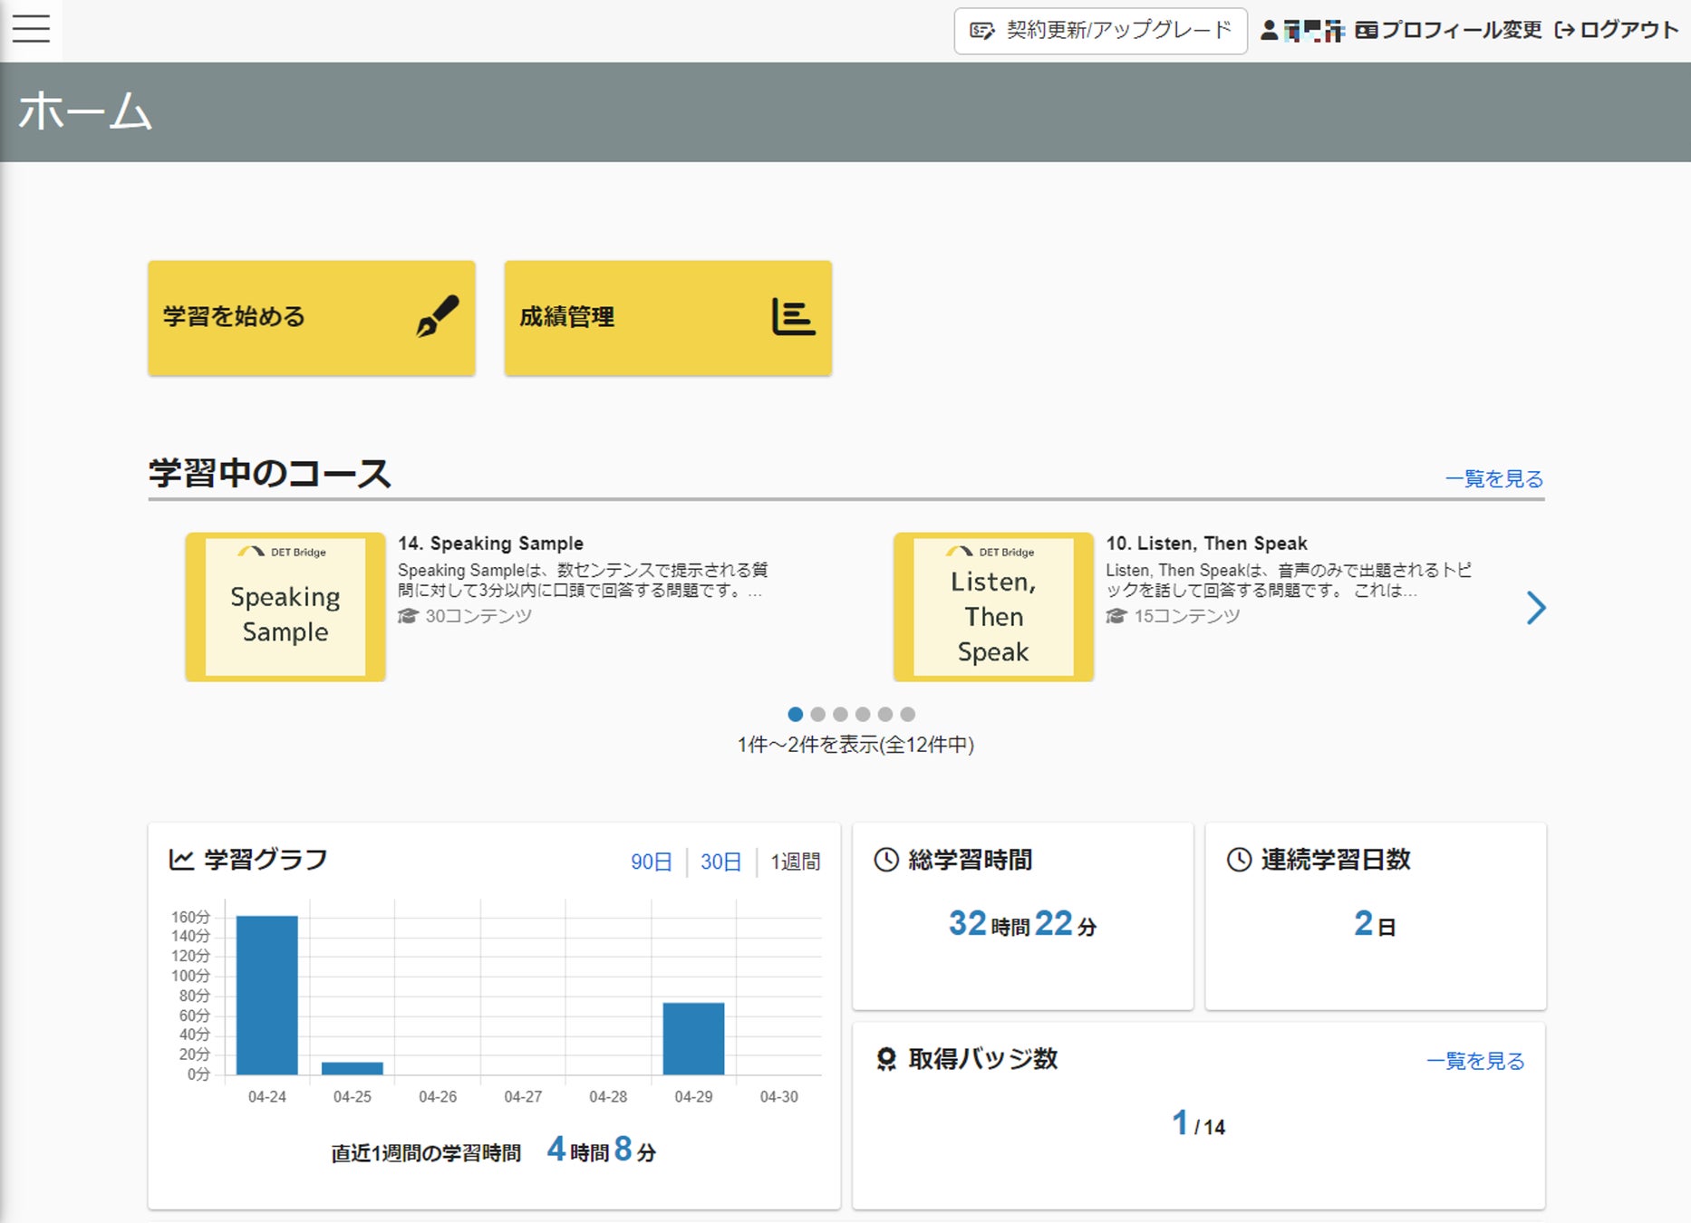
Task: Select the third carousel page dot
Action: click(x=841, y=714)
